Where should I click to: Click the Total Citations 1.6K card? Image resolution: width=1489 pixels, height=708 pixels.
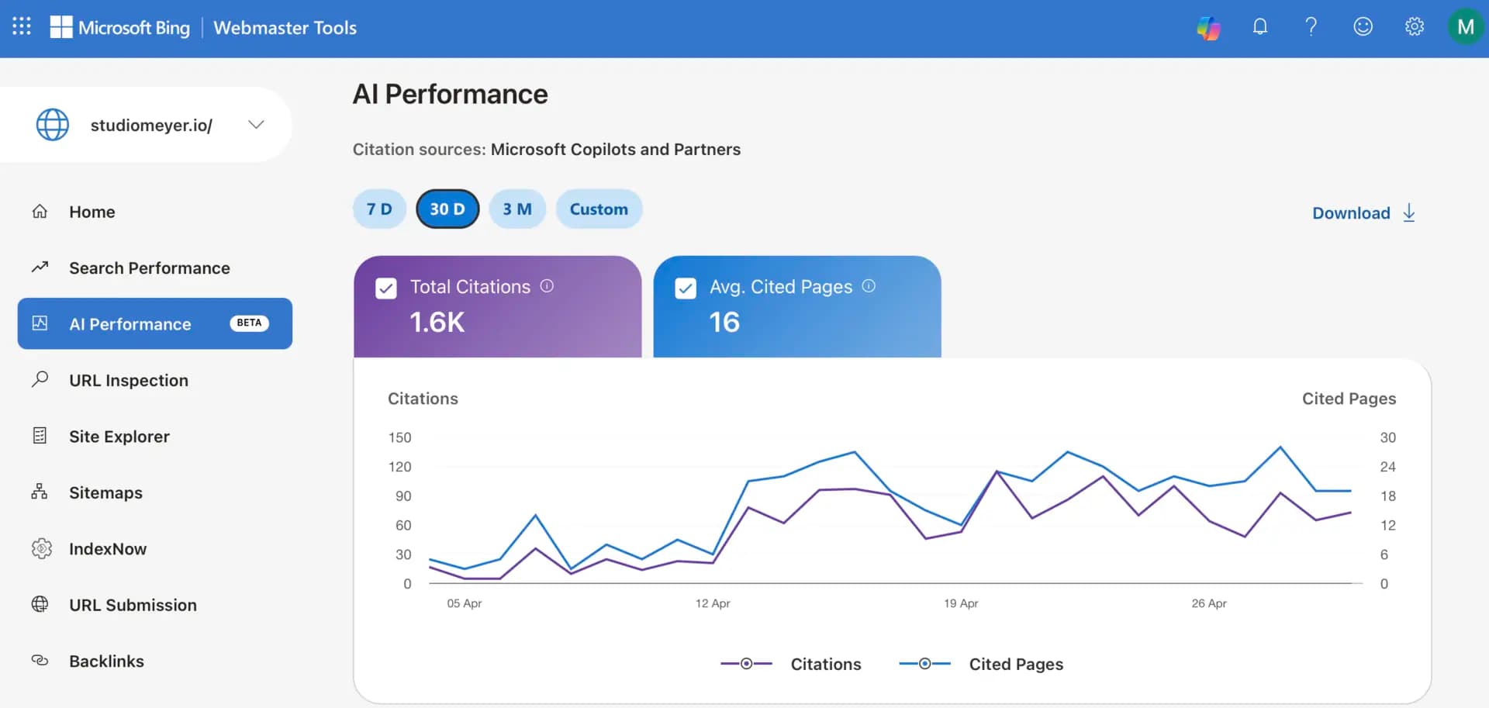point(498,306)
